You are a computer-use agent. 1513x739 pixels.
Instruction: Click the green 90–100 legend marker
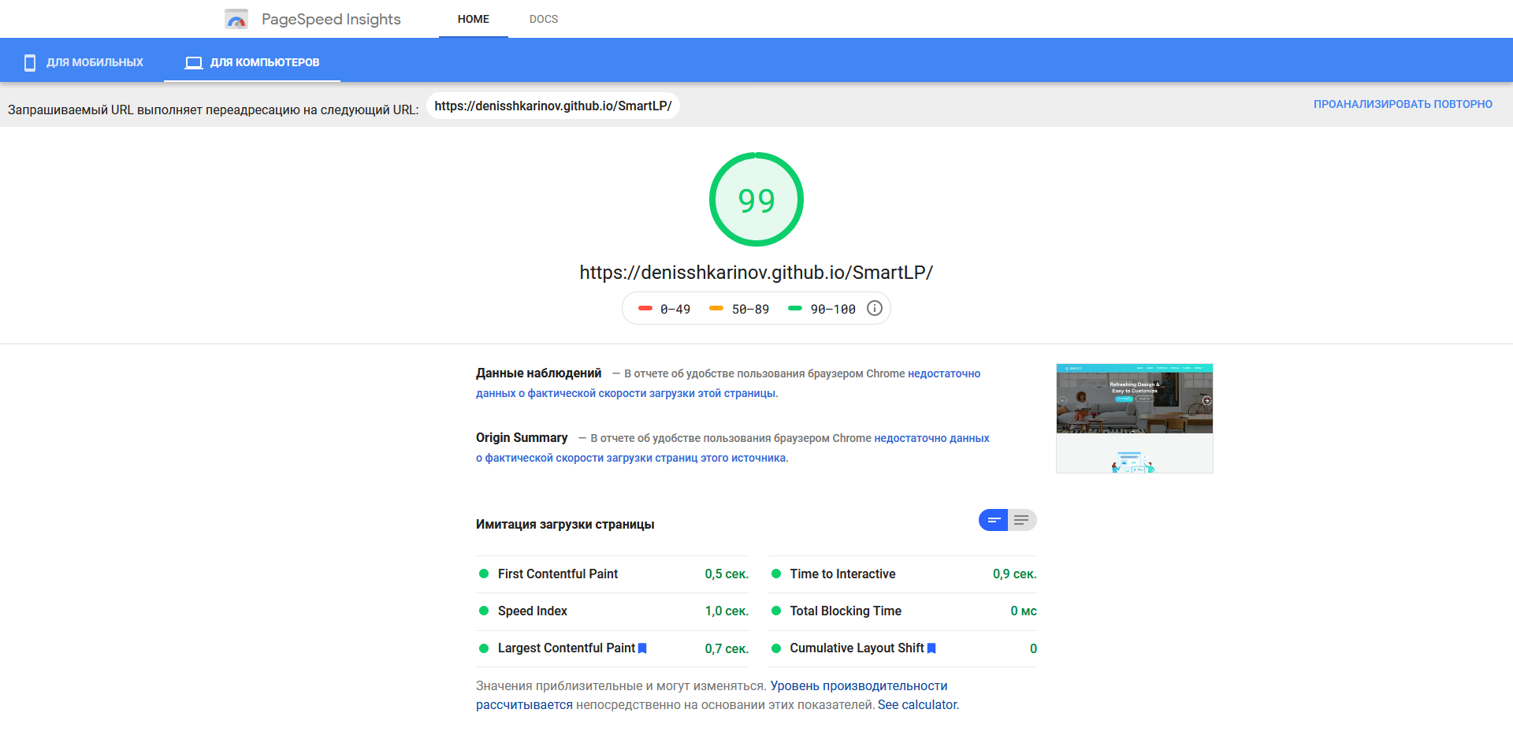(795, 308)
